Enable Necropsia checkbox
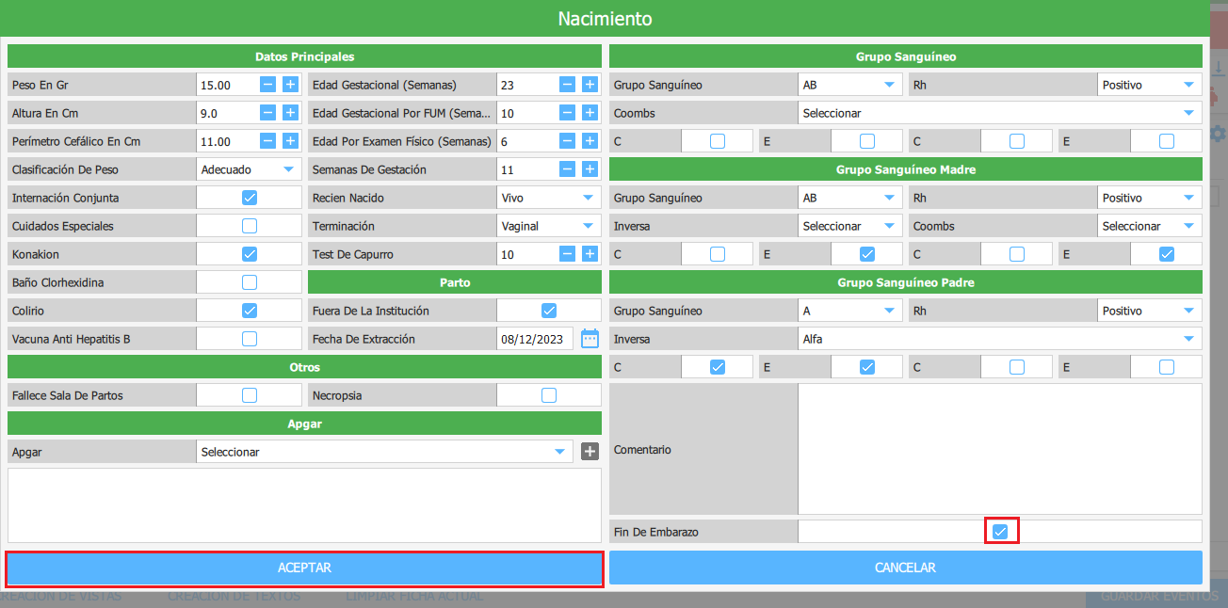The height and width of the screenshot is (608, 1228). pos(549,395)
